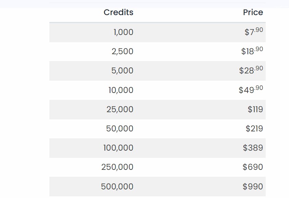Select the 2,500 credits cell
The width and height of the screenshot is (289, 198).
[122, 51]
